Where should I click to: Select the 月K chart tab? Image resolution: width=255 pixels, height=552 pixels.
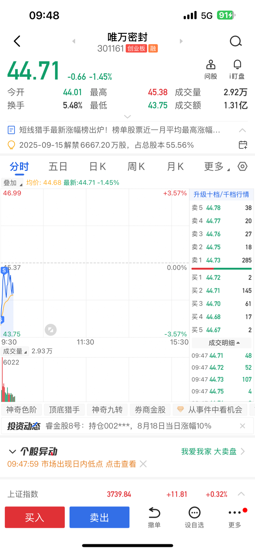(x=175, y=166)
